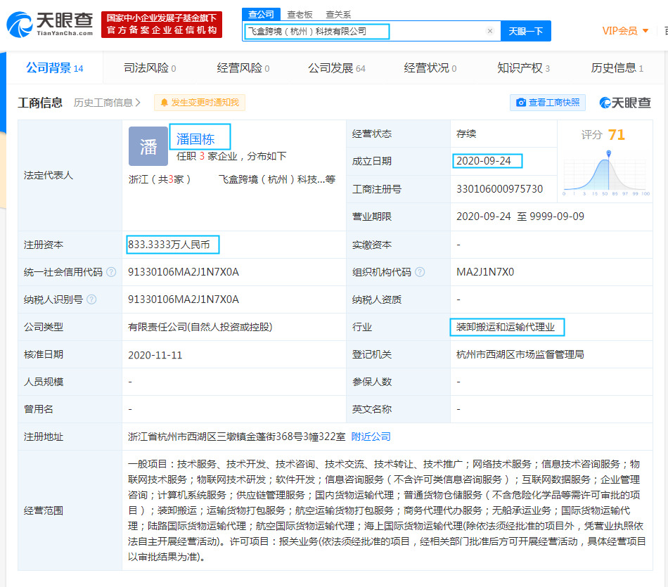Focus the company search input field

(371, 31)
